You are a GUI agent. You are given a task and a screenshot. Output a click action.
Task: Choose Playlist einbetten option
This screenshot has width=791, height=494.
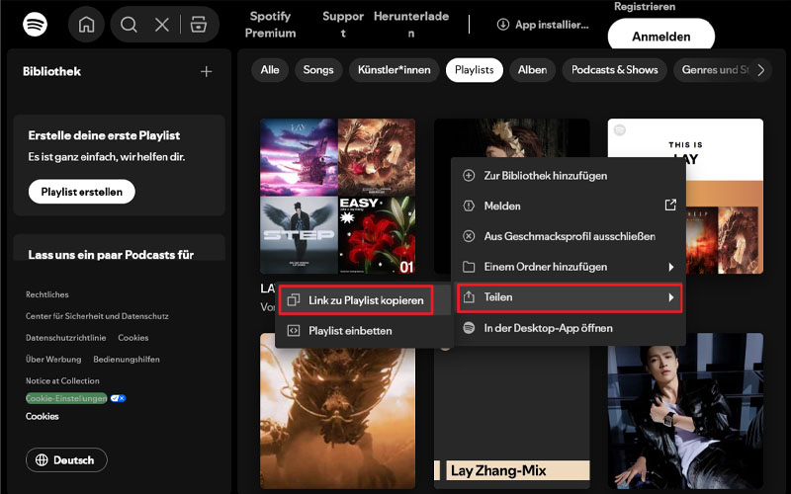tap(364, 331)
